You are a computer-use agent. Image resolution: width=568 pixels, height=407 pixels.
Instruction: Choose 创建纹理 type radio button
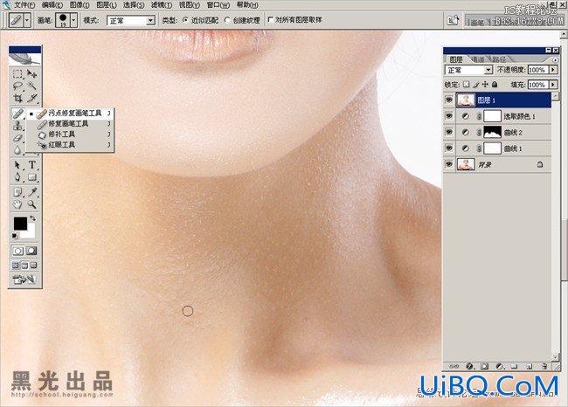(227, 20)
